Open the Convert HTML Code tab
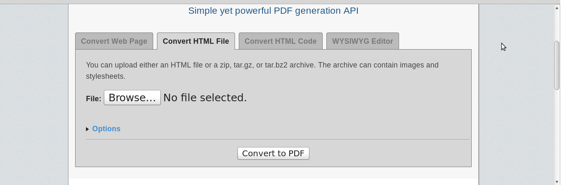This screenshot has height=185, width=561. tap(280, 41)
